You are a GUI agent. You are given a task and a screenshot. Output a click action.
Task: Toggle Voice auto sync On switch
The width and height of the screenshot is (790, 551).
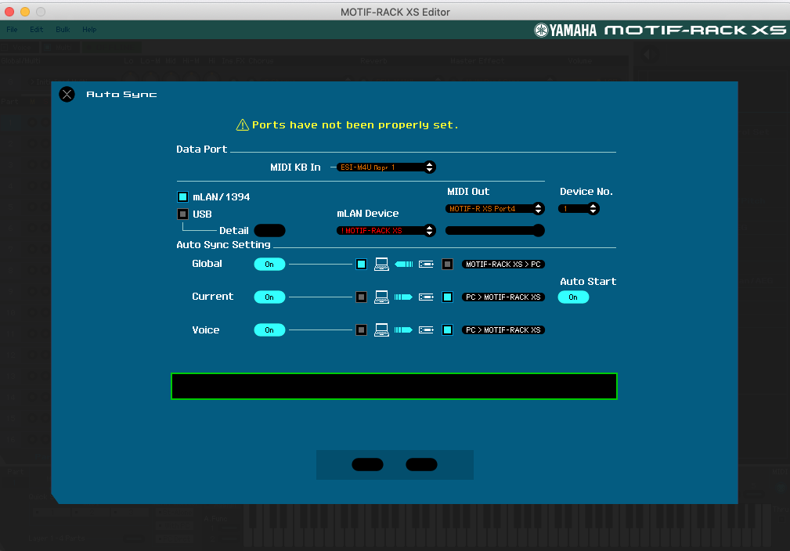point(269,330)
